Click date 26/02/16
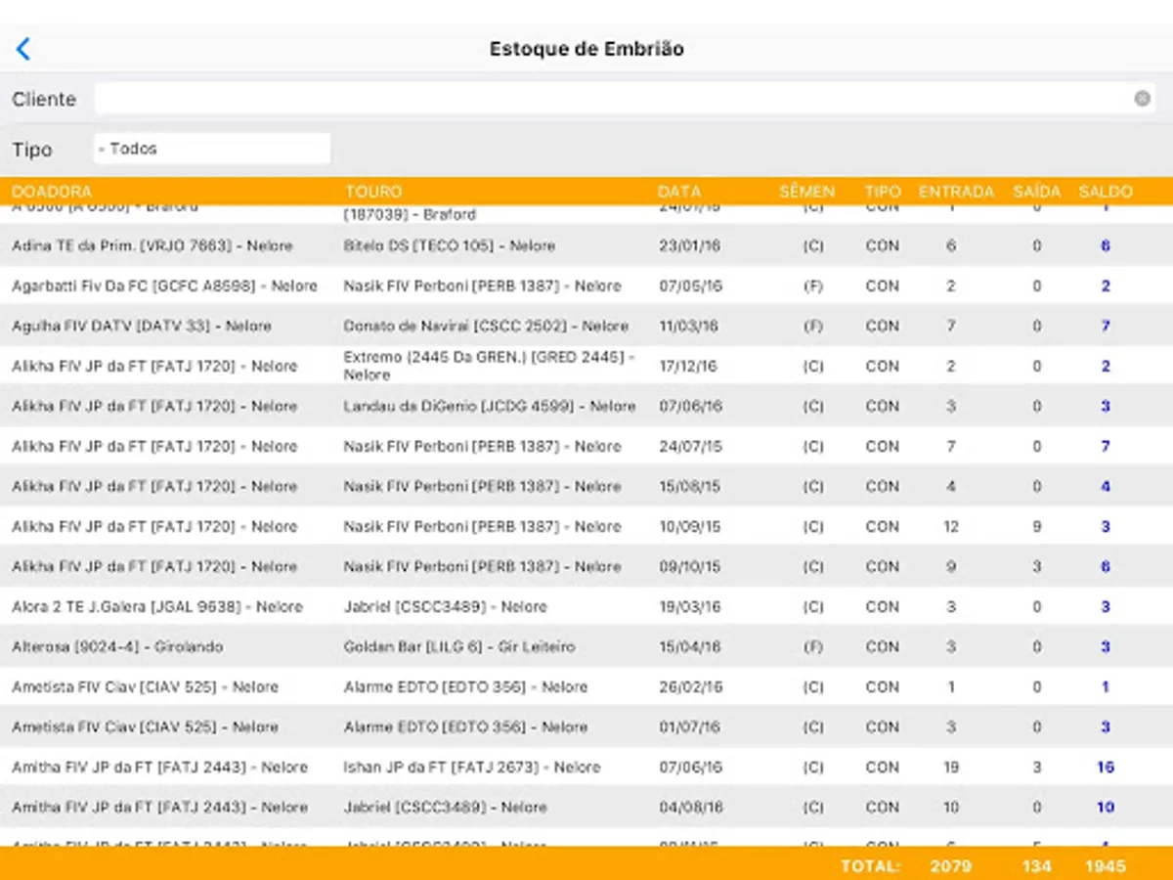The image size is (1173, 880). [x=689, y=686]
